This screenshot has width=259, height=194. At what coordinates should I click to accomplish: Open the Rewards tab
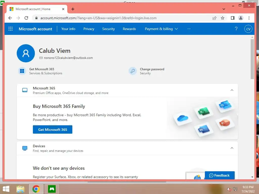[x=129, y=29]
